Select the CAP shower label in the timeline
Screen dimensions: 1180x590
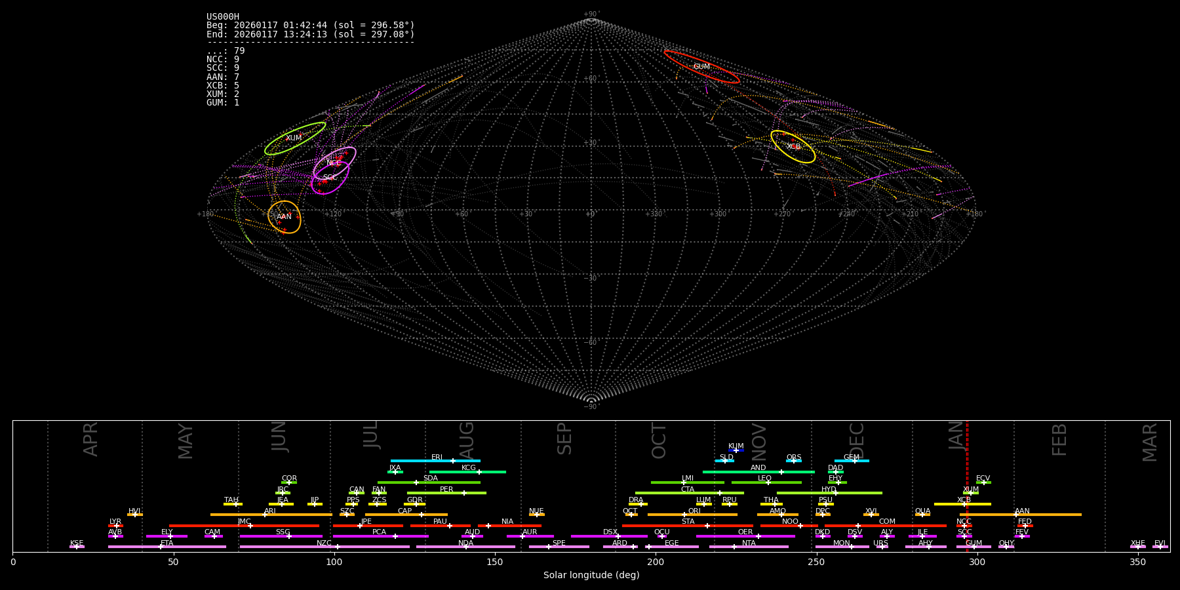[x=404, y=511]
